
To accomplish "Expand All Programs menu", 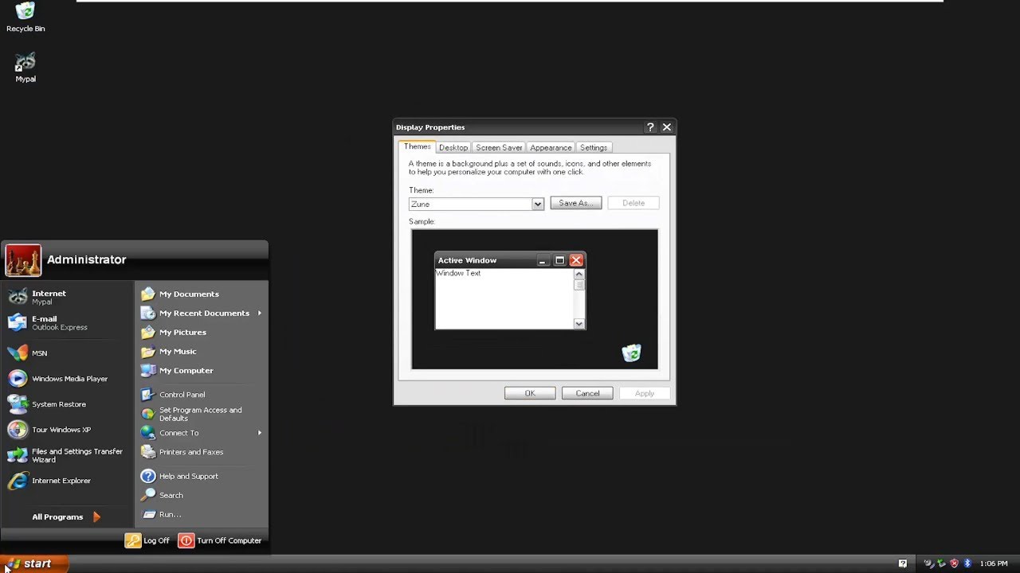I will pos(68,516).
